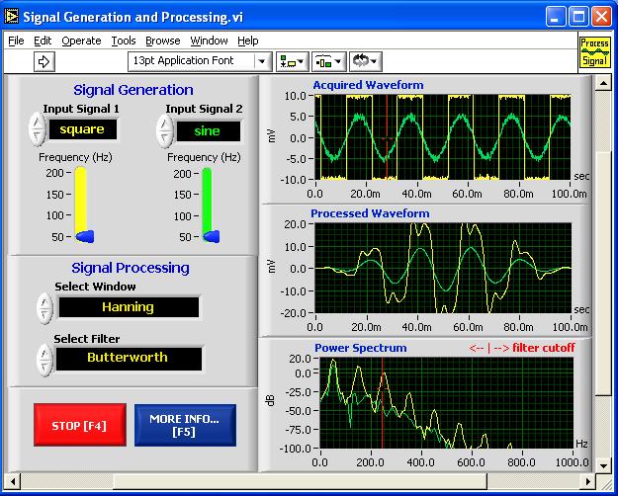Click the yellow frequency slider track near 150
The height and width of the screenshot is (496, 618).
coord(81,195)
